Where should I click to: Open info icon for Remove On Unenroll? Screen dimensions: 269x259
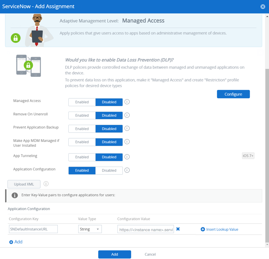point(127,115)
